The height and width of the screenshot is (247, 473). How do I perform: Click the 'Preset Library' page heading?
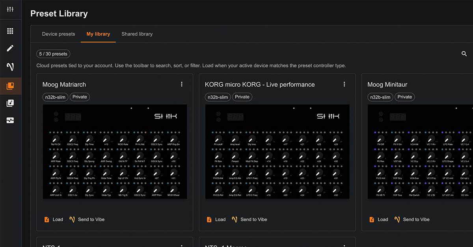point(59,13)
